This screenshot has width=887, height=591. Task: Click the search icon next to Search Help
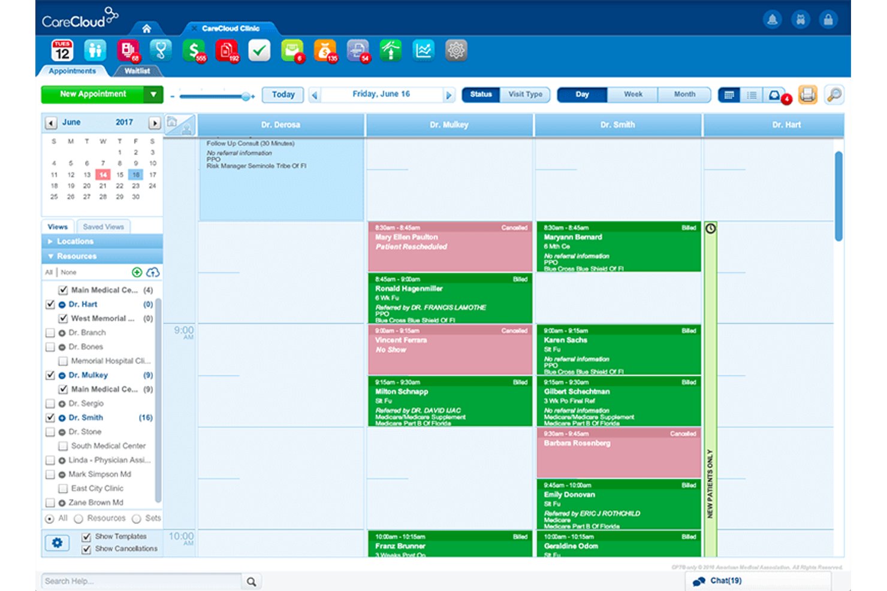tap(252, 581)
